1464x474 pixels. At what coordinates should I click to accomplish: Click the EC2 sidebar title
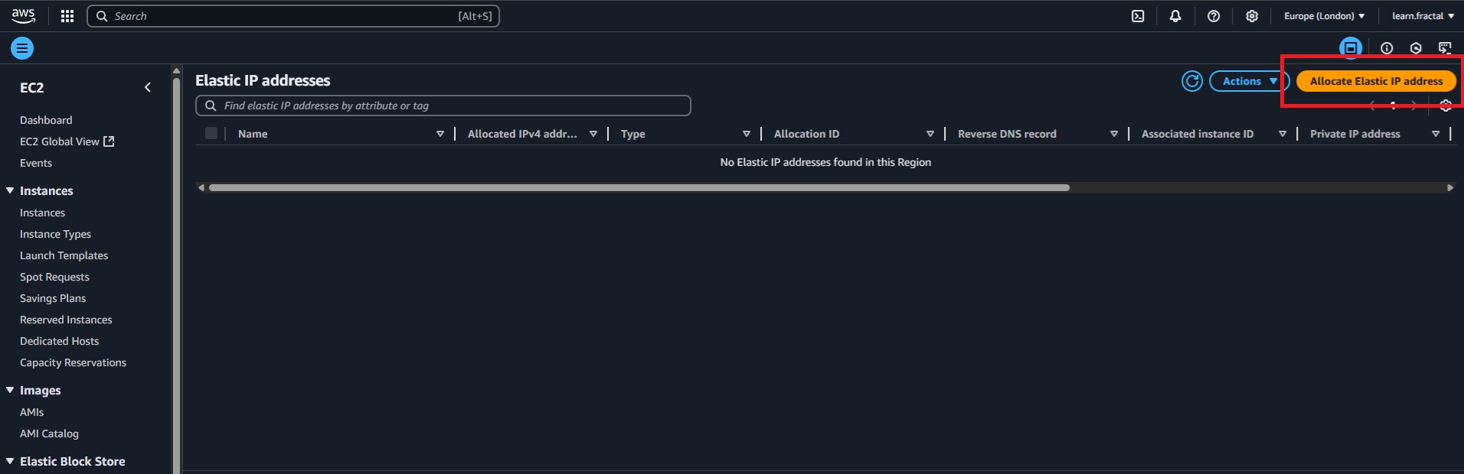[x=31, y=88]
